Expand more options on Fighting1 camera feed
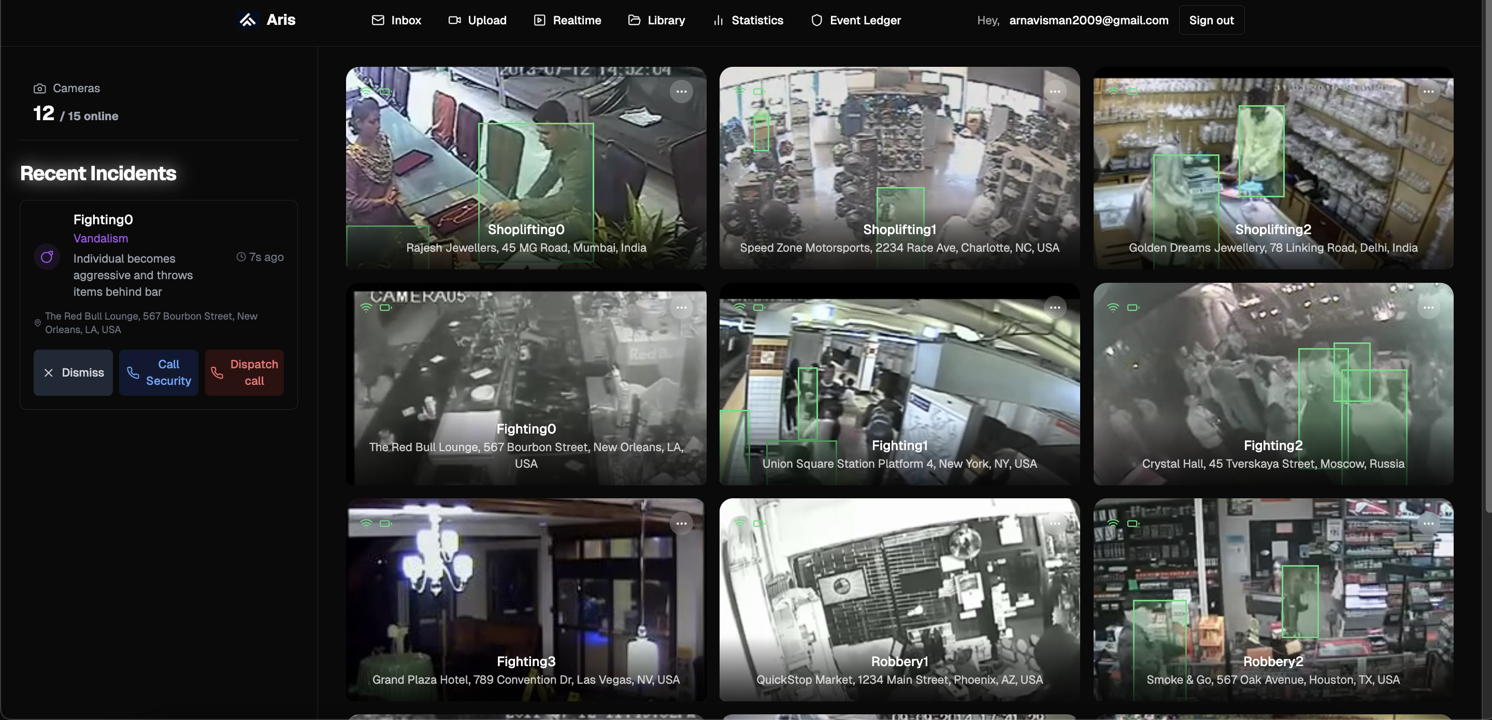The width and height of the screenshot is (1492, 720). coord(1055,308)
